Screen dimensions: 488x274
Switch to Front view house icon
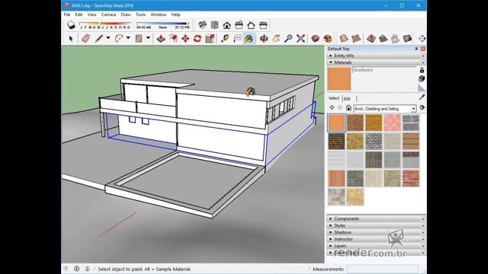tap(227, 25)
